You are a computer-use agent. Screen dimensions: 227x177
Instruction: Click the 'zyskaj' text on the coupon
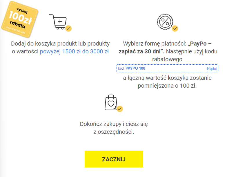[x=22, y=11]
